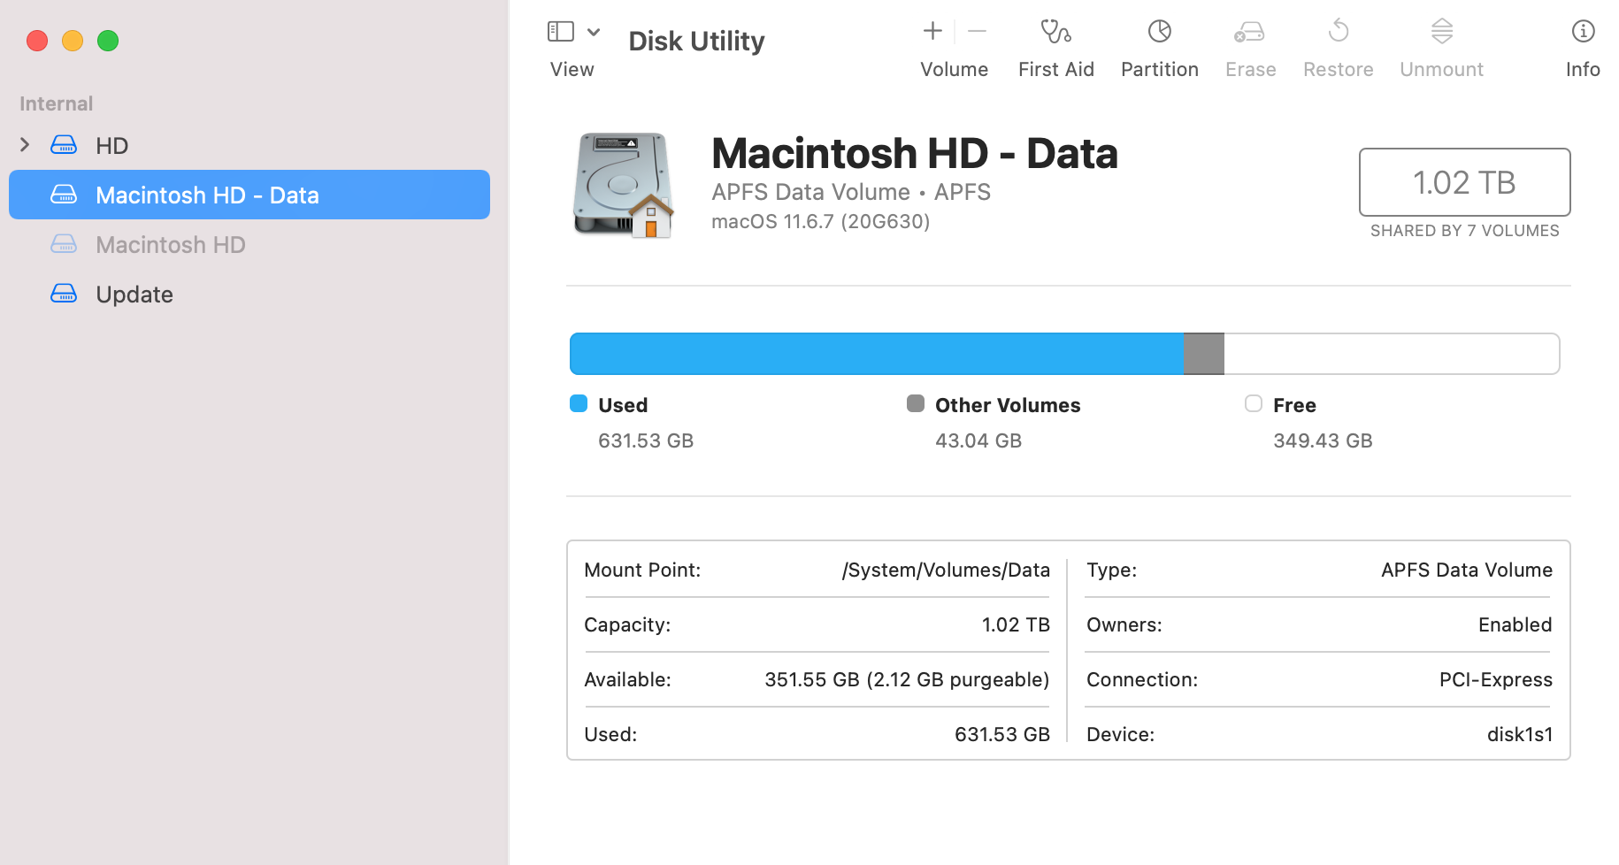The image size is (1619, 865).
Task: Click the blue used portion of storage bar
Action: click(877, 354)
